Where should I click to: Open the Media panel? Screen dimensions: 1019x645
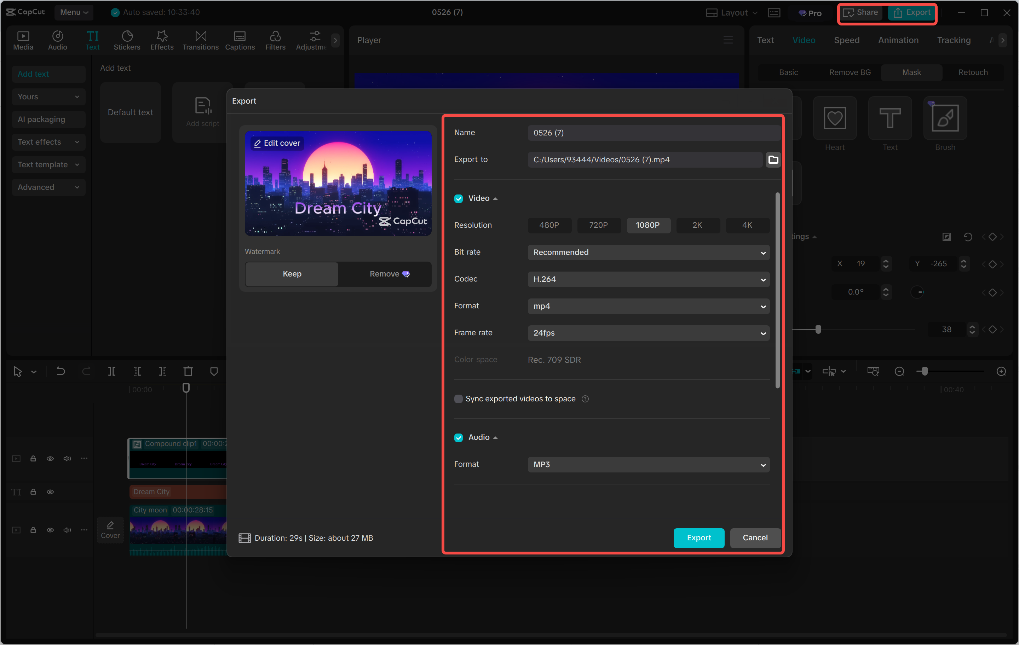23,40
